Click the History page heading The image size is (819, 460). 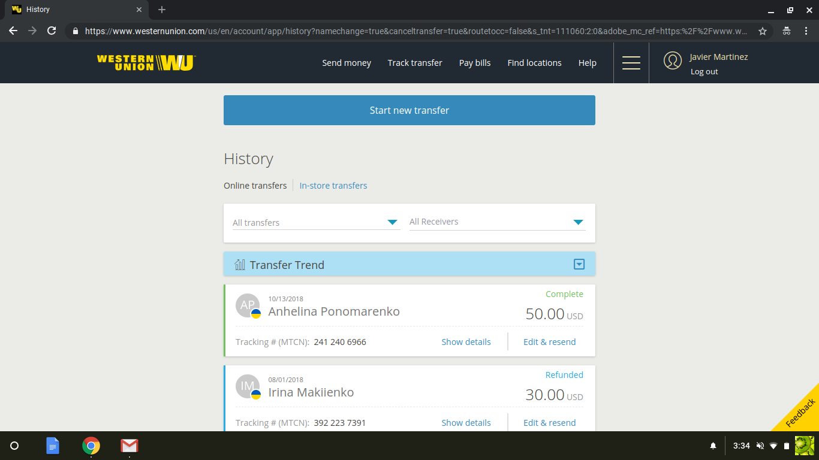248,159
